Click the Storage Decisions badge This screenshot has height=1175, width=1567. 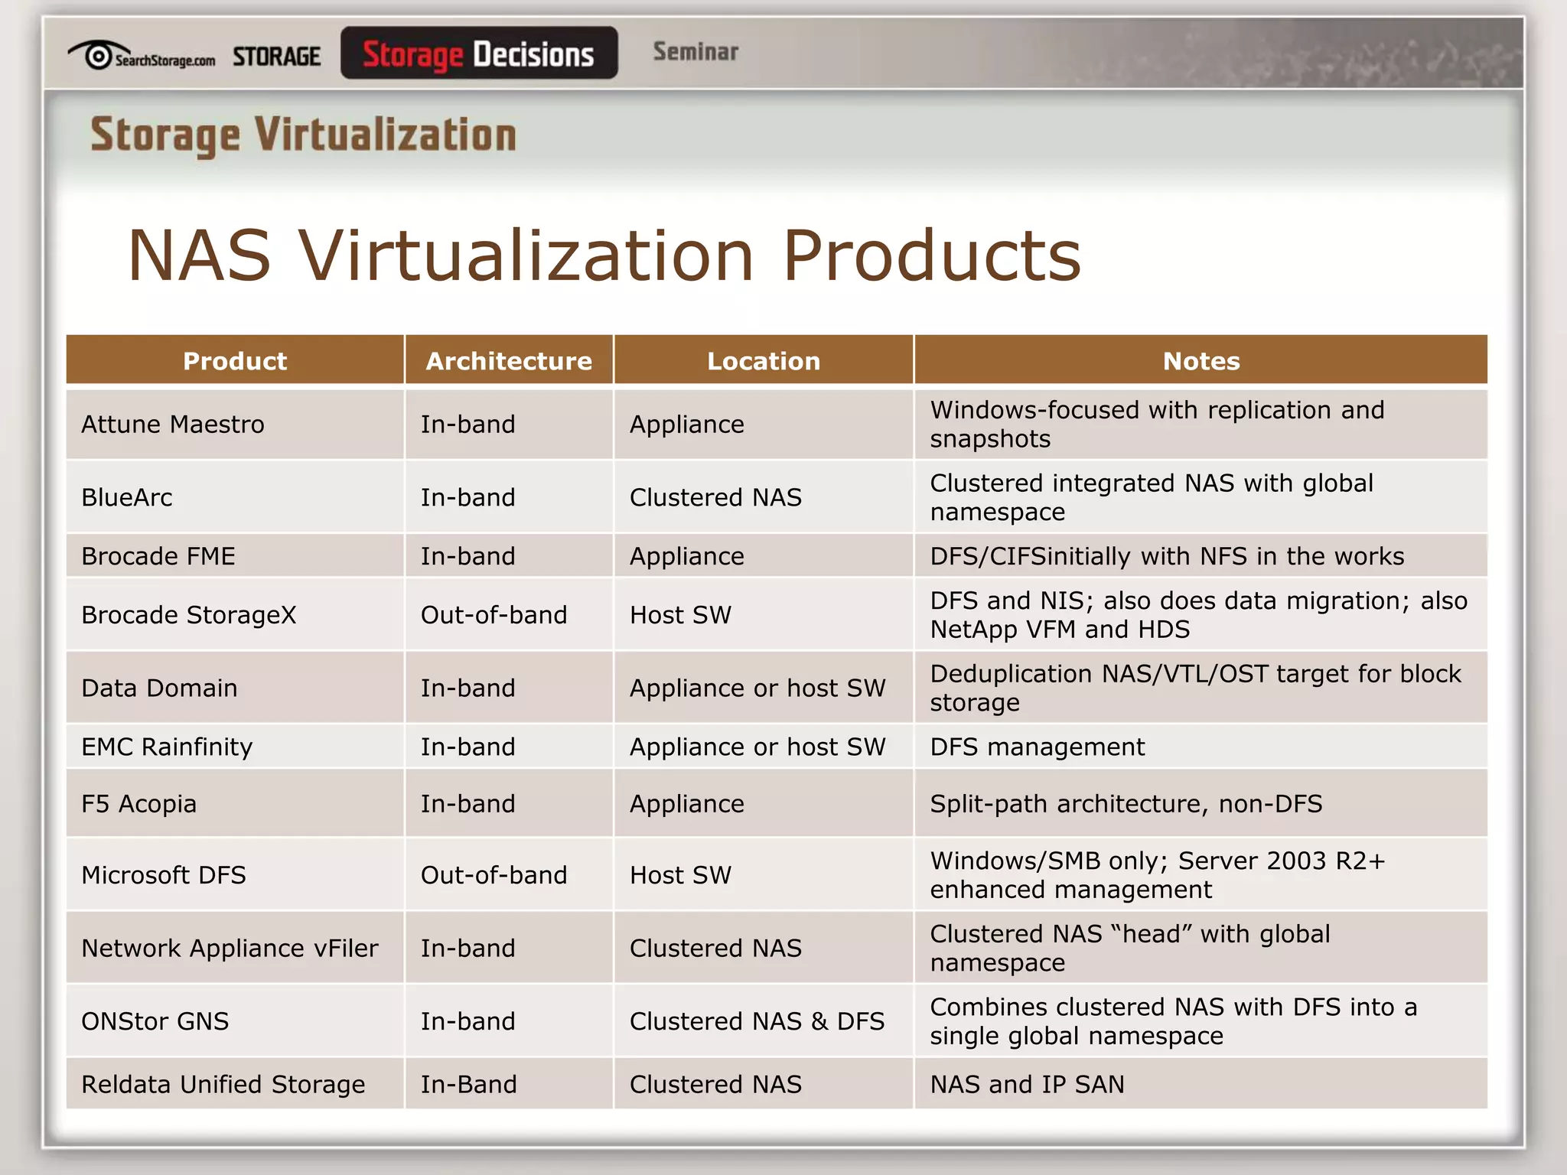tap(479, 53)
